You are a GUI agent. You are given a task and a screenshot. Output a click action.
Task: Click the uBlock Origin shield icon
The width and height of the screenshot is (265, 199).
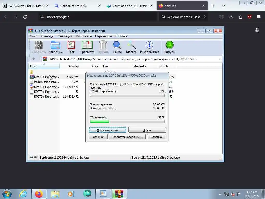[x=249, y=17]
